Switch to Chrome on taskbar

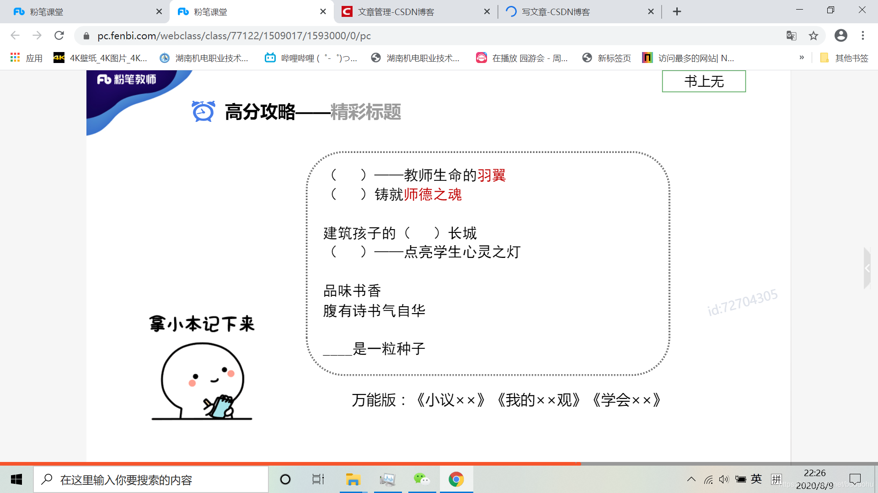pyautogui.click(x=456, y=479)
